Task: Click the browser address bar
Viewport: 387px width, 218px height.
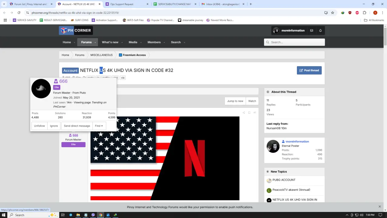Action: [175, 13]
